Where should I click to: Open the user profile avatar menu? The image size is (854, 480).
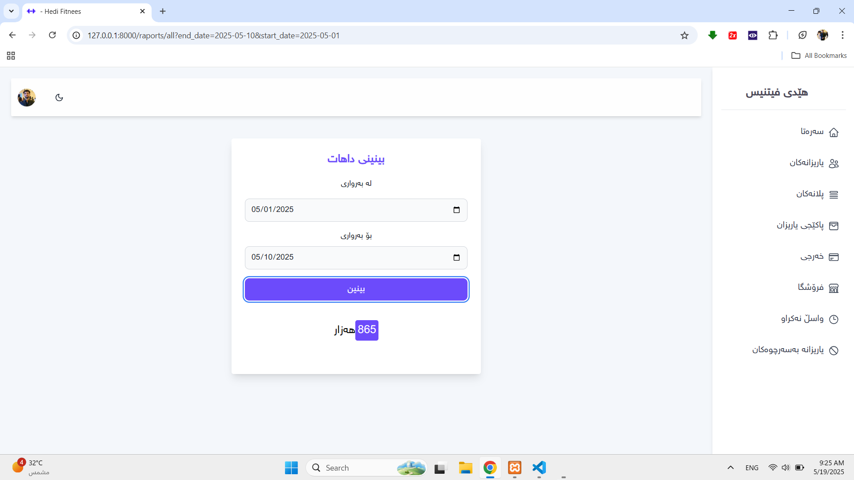[x=27, y=98]
